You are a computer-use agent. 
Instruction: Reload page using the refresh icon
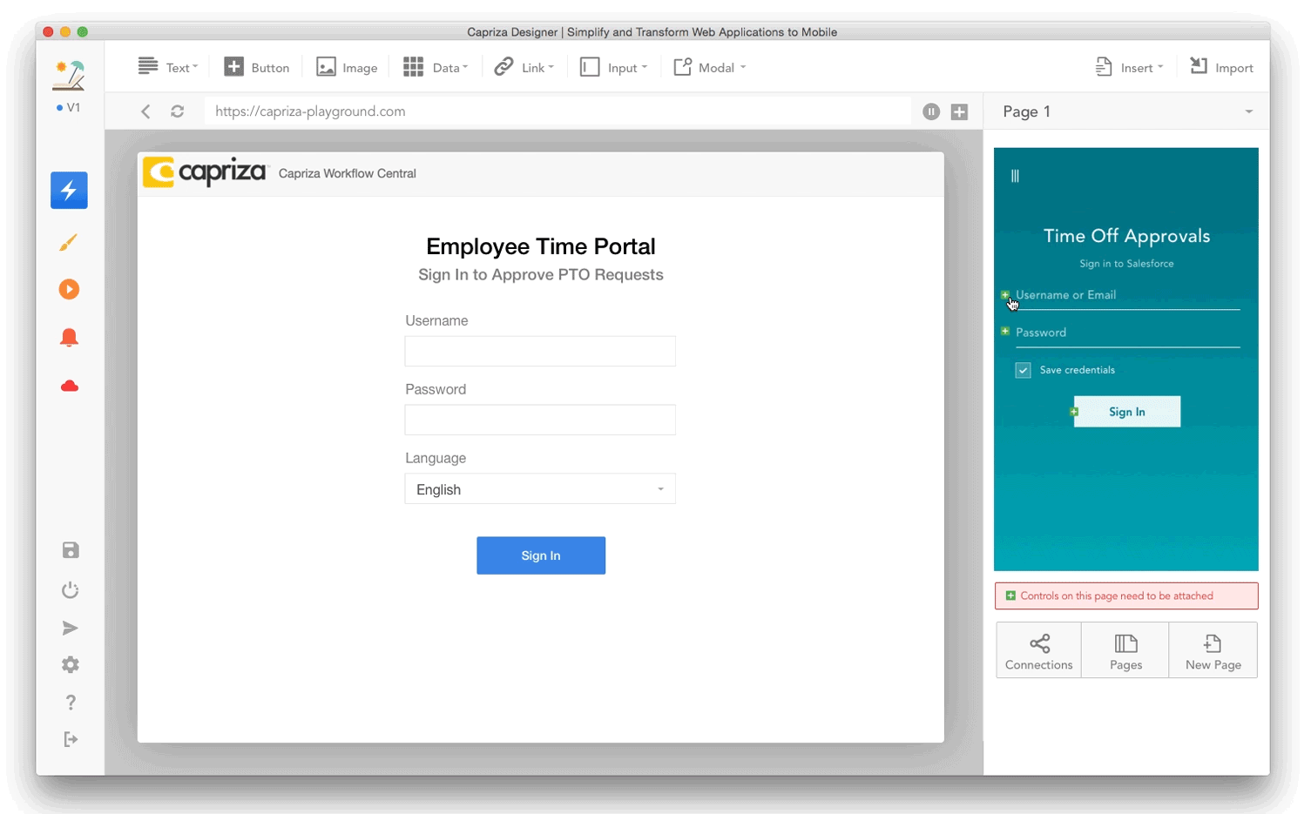pyautogui.click(x=178, y=111)
